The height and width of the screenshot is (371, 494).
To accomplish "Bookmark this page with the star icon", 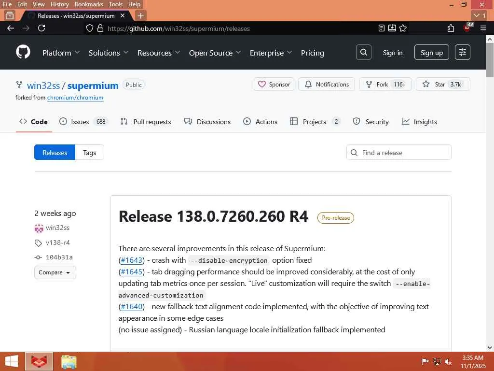I will pyautogui.click(x=403, y=29).
